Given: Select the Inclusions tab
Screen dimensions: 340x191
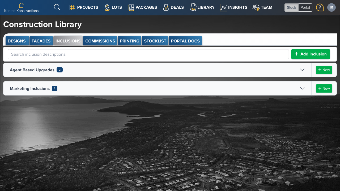Looking at the screenshot, I should 68,41.
